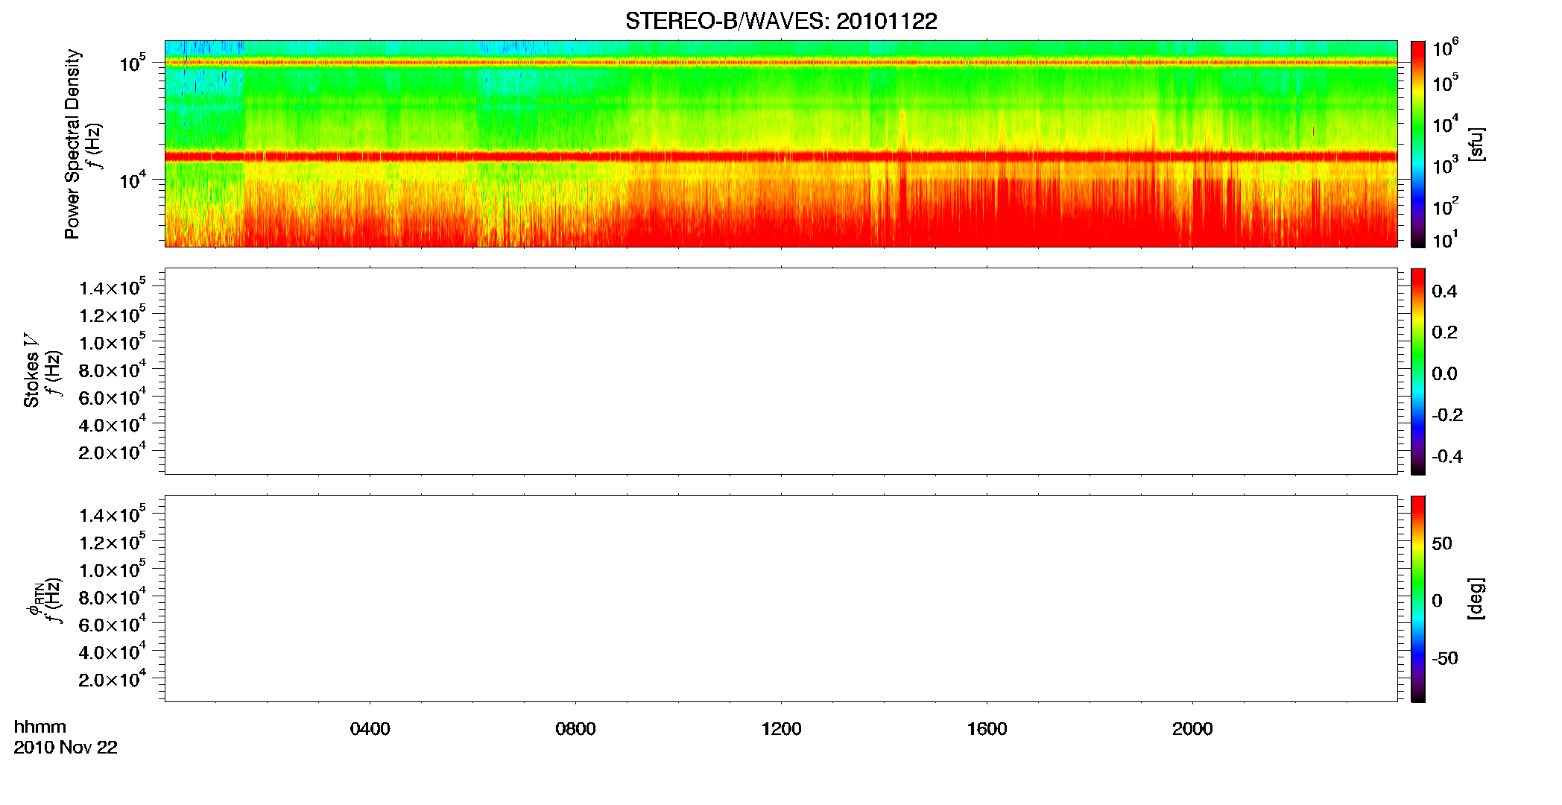
Task: Click the [sfu] units label
Action: click(x=1476, y=145)
